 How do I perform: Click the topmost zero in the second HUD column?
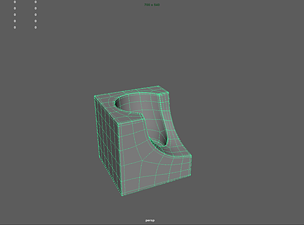click(35, 2)
